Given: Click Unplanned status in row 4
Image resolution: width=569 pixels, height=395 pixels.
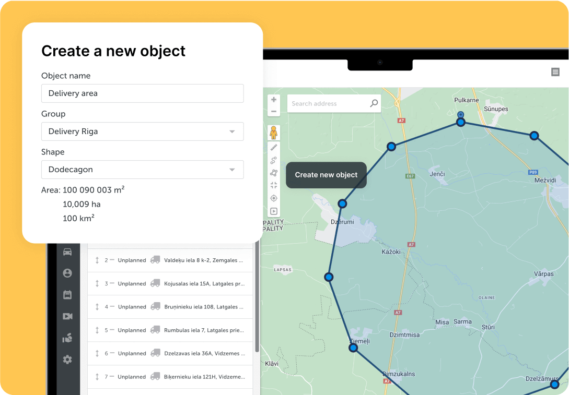Looking at the screenshot, I should (132, 307).
